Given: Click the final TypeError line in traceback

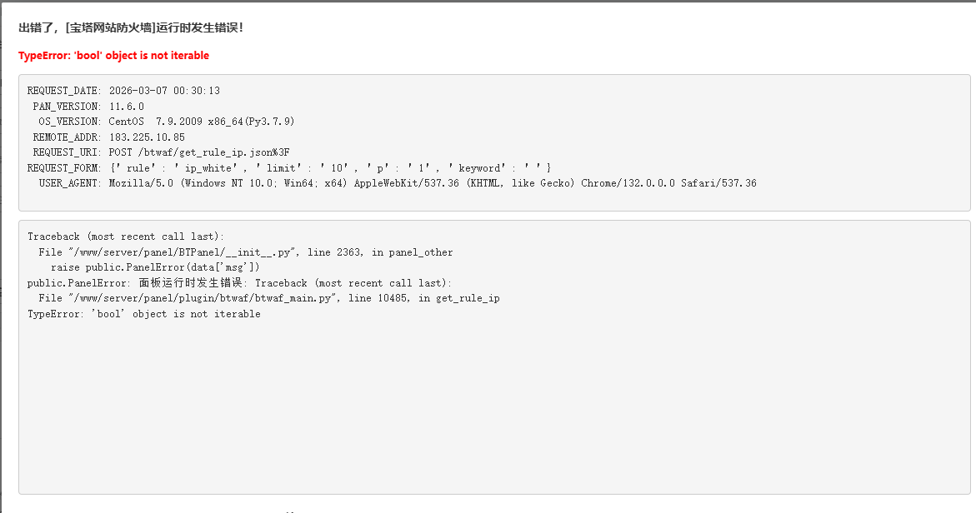Looking at the screenshot, I should click(143, 314).
